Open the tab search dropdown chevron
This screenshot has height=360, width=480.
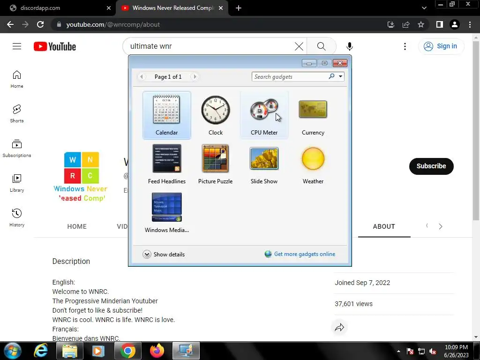(424, 8)
